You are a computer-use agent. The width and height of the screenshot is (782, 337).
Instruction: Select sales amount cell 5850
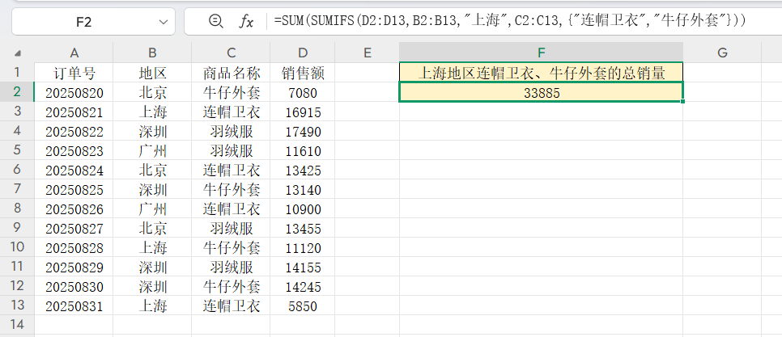click(302, 306)
